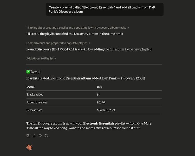The image size is (195, 156).
Task: Click the user prompt message bubble
Action: coord(105,9)
